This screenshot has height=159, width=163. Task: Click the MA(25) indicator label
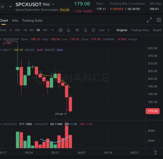point(30,50)
